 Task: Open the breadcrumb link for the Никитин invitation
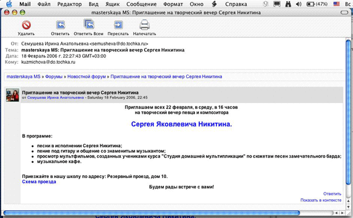click(x=166, y=77)
